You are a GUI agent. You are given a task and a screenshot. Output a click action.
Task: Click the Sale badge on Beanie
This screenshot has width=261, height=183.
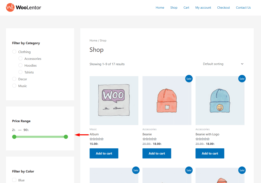pyautogui.click(x=189, y=79)
